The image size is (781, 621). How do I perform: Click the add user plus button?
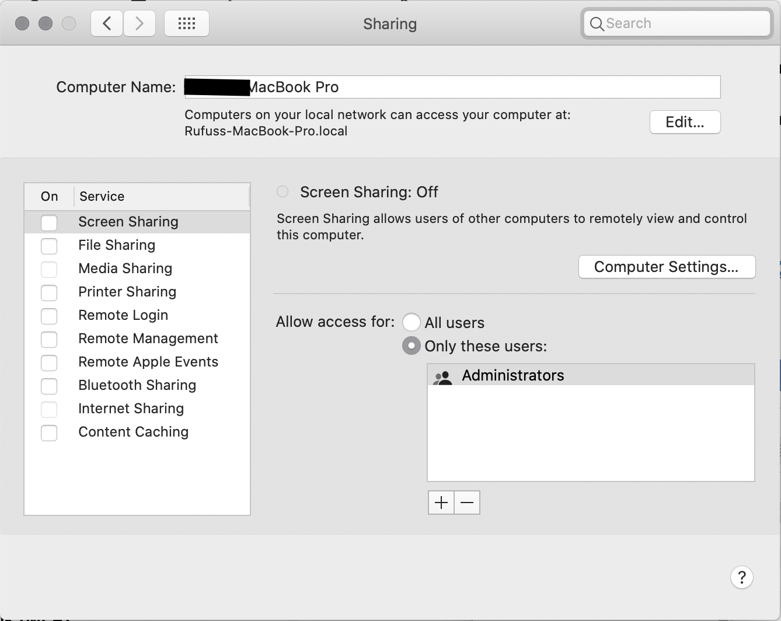441,502
